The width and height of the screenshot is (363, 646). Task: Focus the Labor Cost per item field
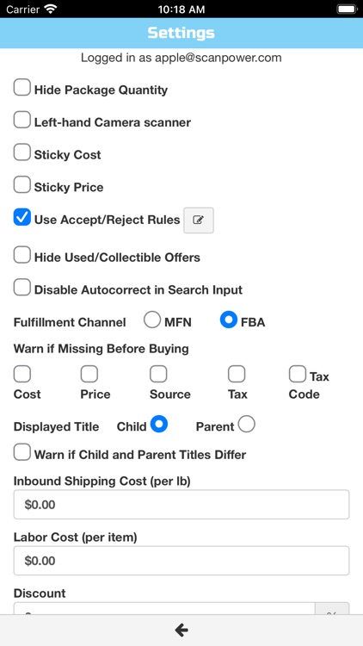(181, 561)
